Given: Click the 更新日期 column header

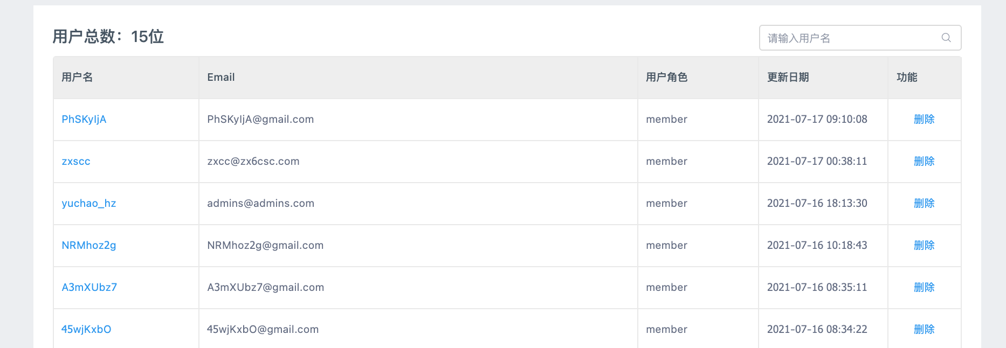Looking at the screenshot, I should coord(788,77).
